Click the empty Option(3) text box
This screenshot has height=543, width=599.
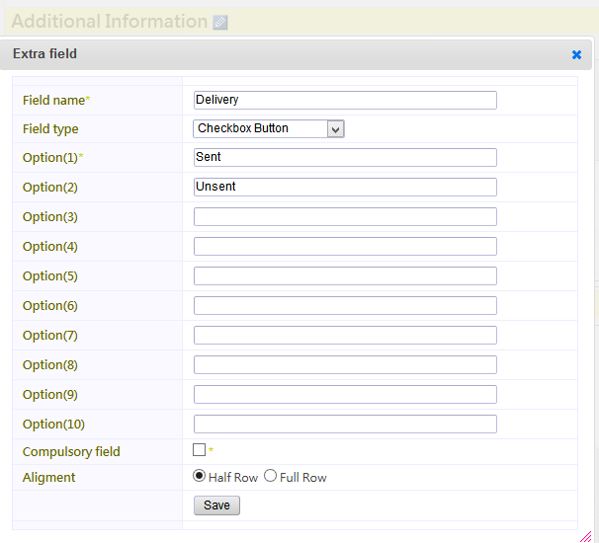tap(345, 217)
